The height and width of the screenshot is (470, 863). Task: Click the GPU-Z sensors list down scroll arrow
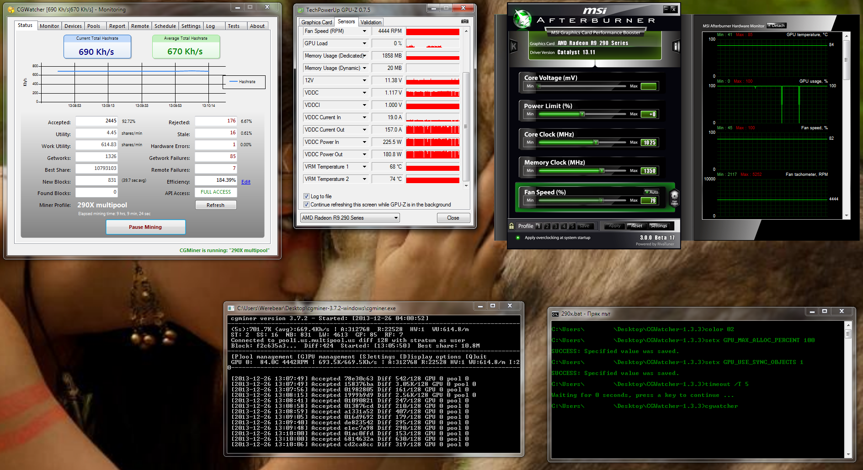point(466,185)
